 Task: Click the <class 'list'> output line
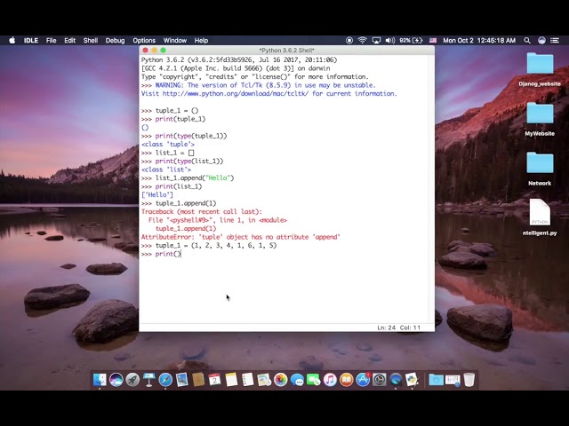[x=166, y=170]
